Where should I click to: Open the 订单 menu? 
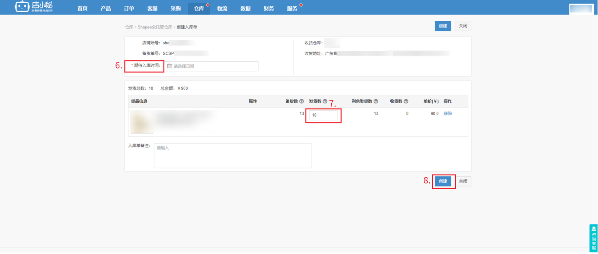129,9
